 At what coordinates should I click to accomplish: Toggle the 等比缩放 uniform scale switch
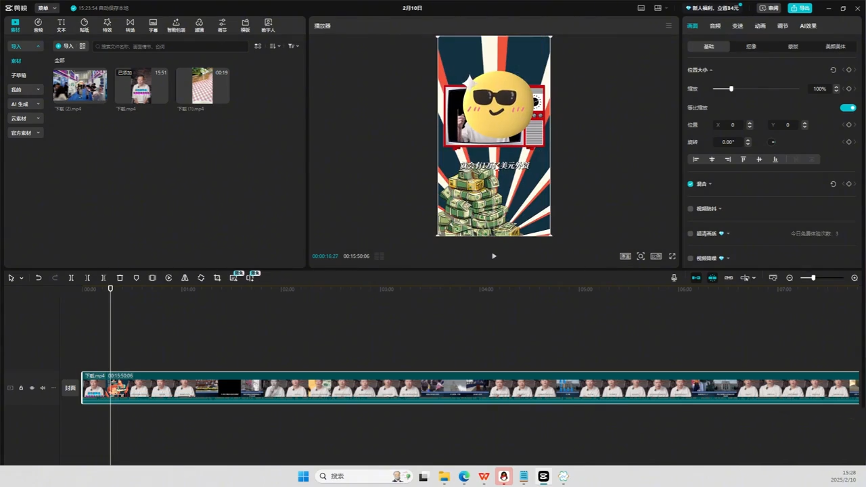[848, 108]
